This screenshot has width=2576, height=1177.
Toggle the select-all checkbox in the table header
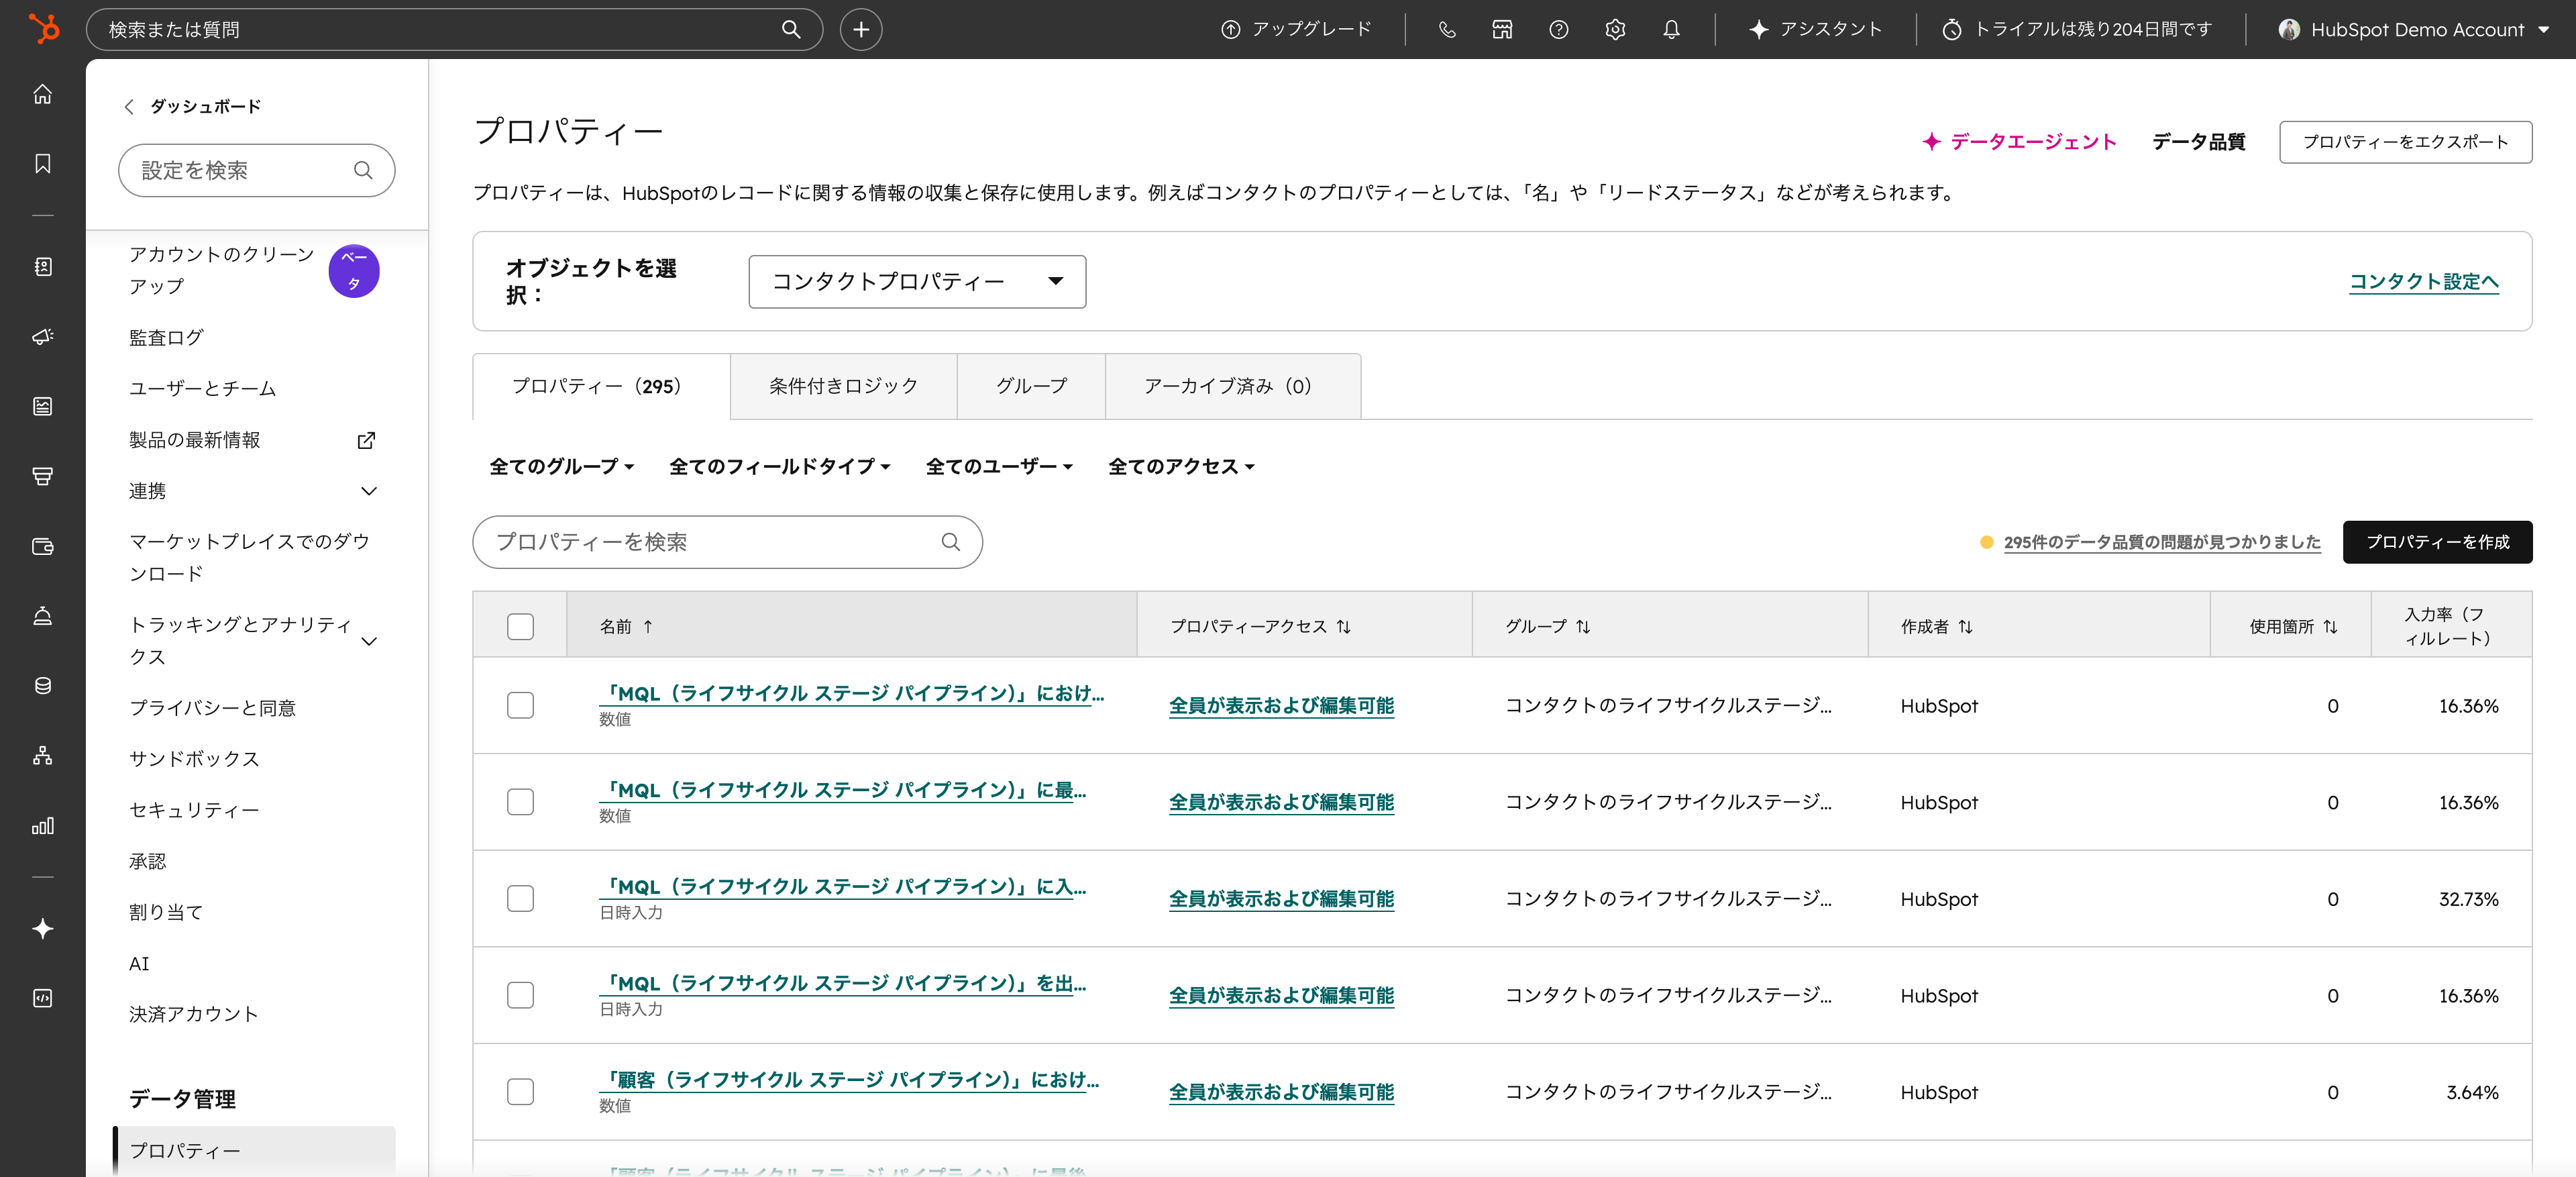520,626
